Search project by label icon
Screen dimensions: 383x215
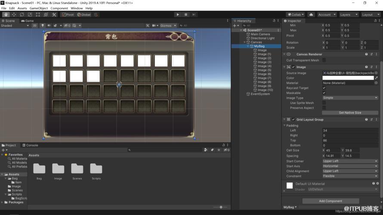click(x=212, y=150)
